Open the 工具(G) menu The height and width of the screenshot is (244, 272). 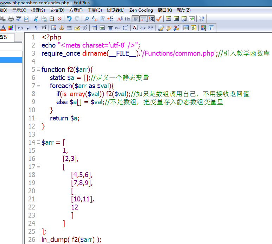coord(95,10)
